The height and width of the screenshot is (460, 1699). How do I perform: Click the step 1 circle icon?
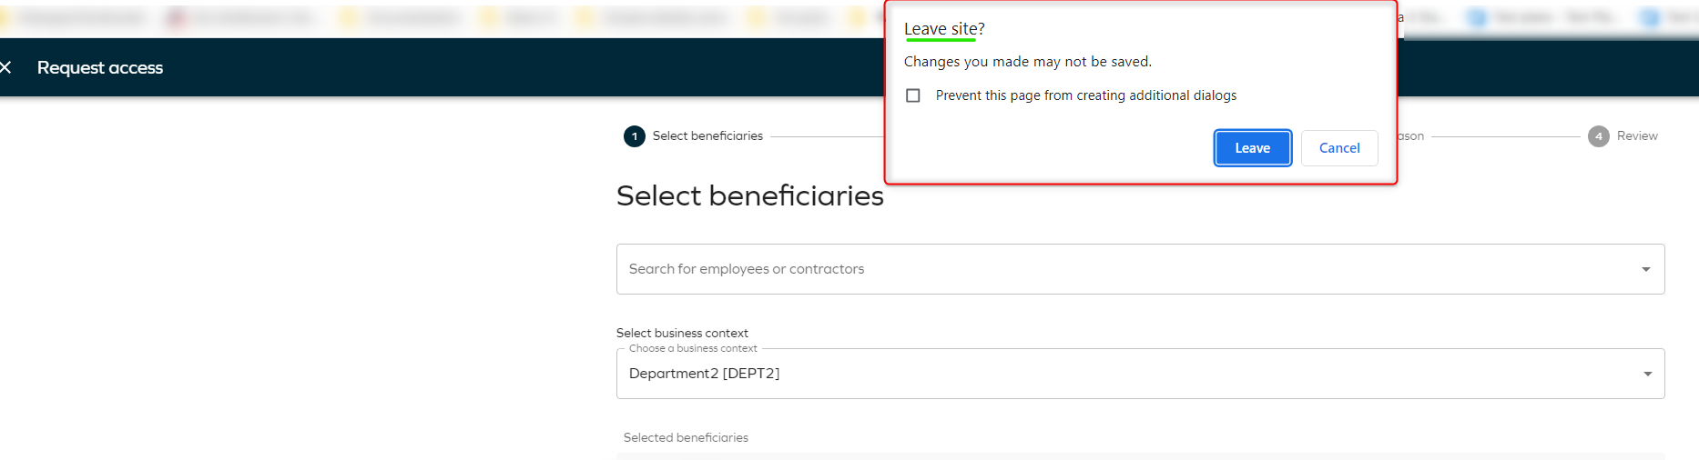pyautogui.click(x=635, y=136)
